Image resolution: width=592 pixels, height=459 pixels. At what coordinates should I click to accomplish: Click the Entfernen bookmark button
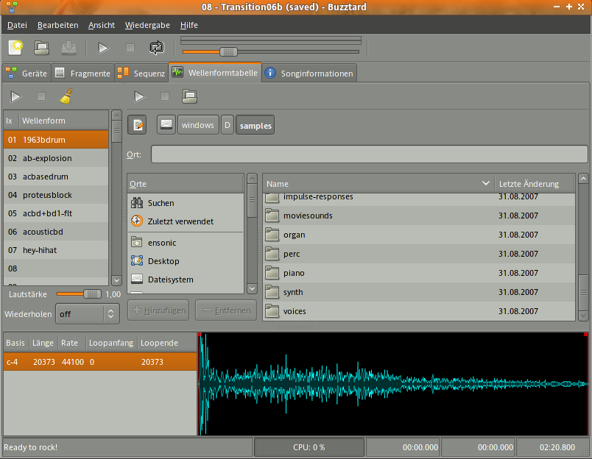pos(226,310)
